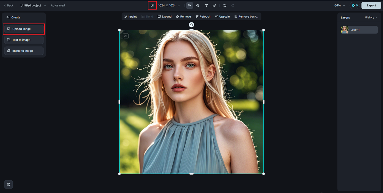
Task: Open the help question mark icon
Action: click(x=8, y=184)
